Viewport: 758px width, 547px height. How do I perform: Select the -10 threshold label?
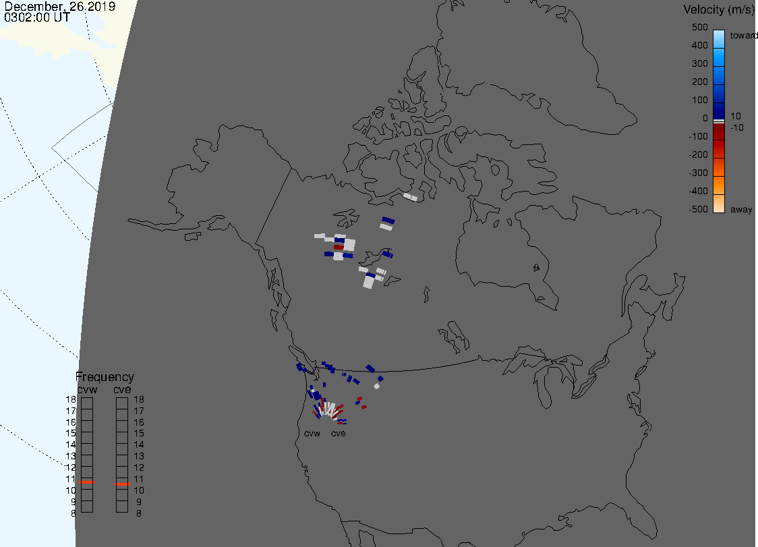pos(736,127)
